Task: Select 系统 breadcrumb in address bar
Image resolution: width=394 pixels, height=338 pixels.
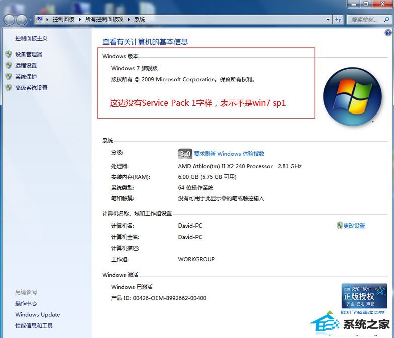Action: pos(140,19)
